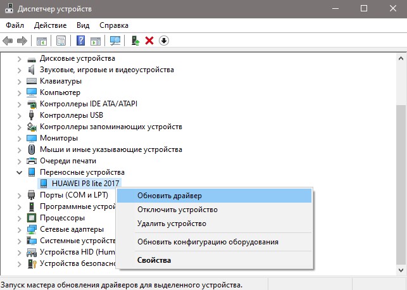Click the vertical scrollbar thumb

point(401,185)
